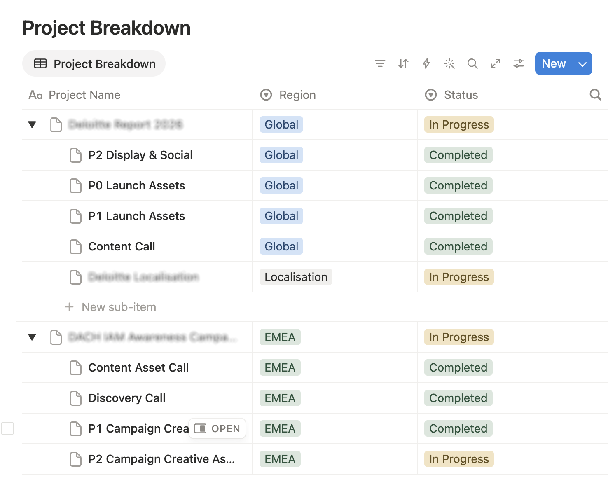
Task: Open view settings sliders icon
Action: [x=519, y=63]
